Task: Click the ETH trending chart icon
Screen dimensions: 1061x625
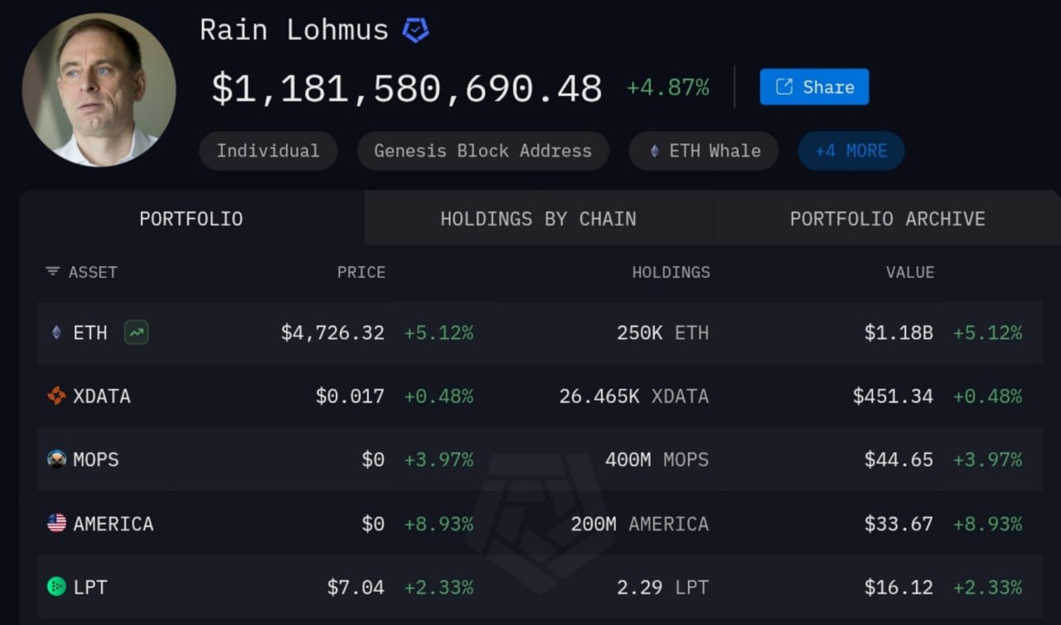Action: 136,333
